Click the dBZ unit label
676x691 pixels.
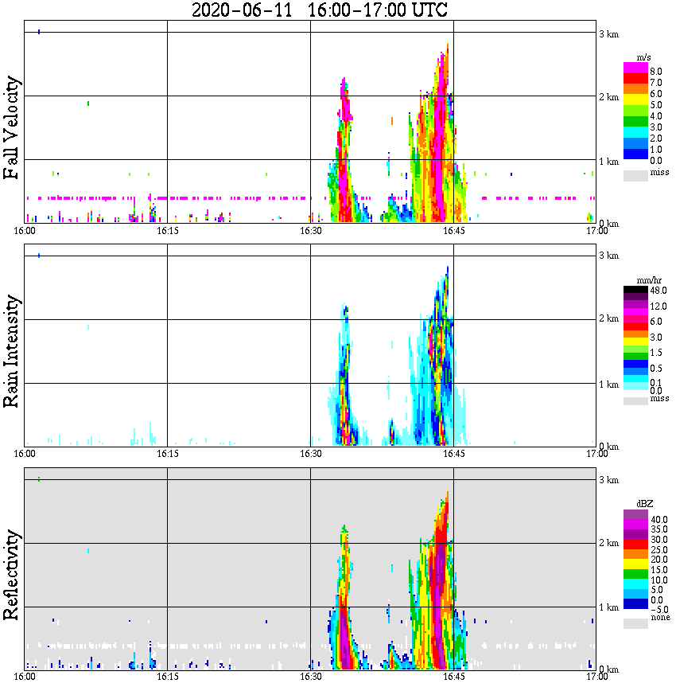(645, 504)
